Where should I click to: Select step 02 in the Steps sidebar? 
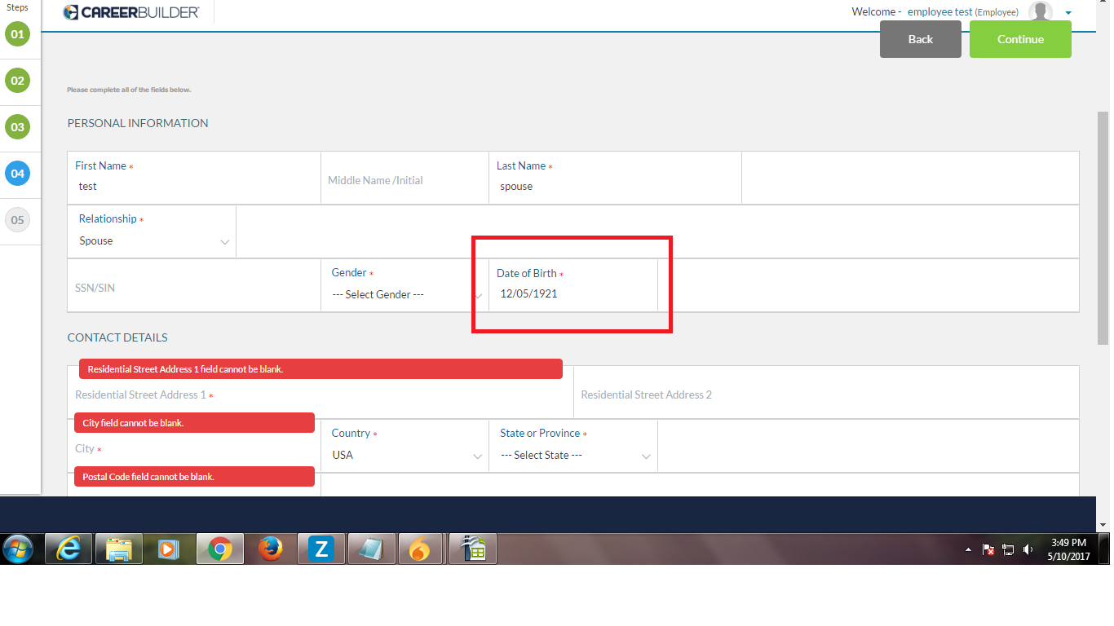pyautogui.click(x=17, y=81)
